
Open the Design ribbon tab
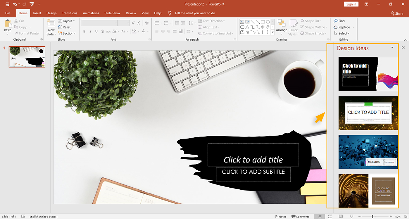[x=51, y=13]
